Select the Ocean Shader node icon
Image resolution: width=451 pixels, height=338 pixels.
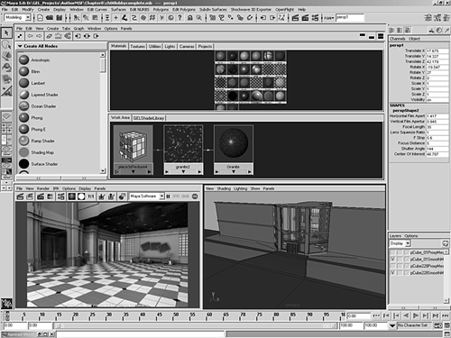23,106
